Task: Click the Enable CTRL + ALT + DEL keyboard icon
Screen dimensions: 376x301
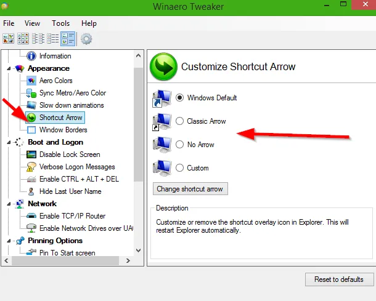Action: click(31, 179)
